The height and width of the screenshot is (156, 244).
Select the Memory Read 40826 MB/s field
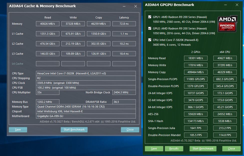48,24
